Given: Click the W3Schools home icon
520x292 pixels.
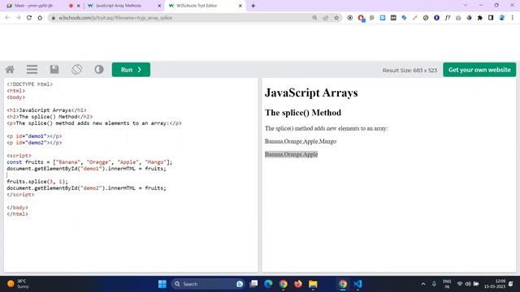Looking at the screenshot, I should (x=10, y=70).
